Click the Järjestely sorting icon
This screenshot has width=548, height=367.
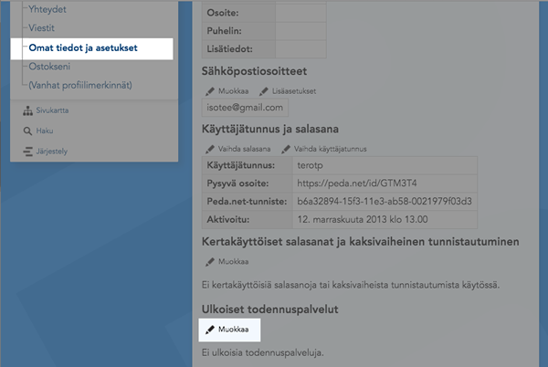coord(26,151)
